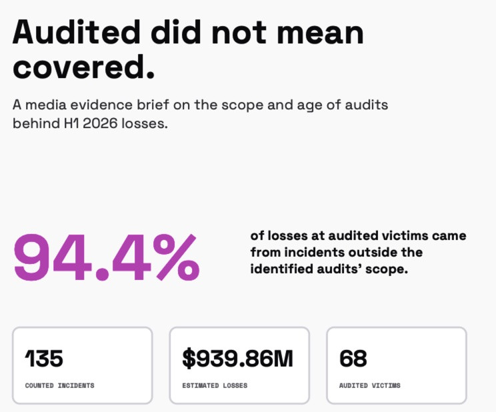Click the word 'mean' in the headline
This screenshot has width=496, height=412.
320,35
